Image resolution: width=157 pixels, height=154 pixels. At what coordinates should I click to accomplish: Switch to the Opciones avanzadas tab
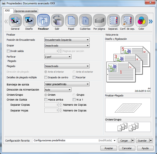click(x=26, y=11)
